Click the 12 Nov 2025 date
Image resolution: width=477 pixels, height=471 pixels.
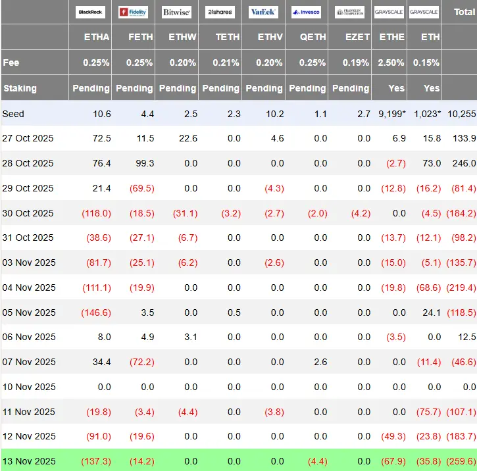point(29,436)
